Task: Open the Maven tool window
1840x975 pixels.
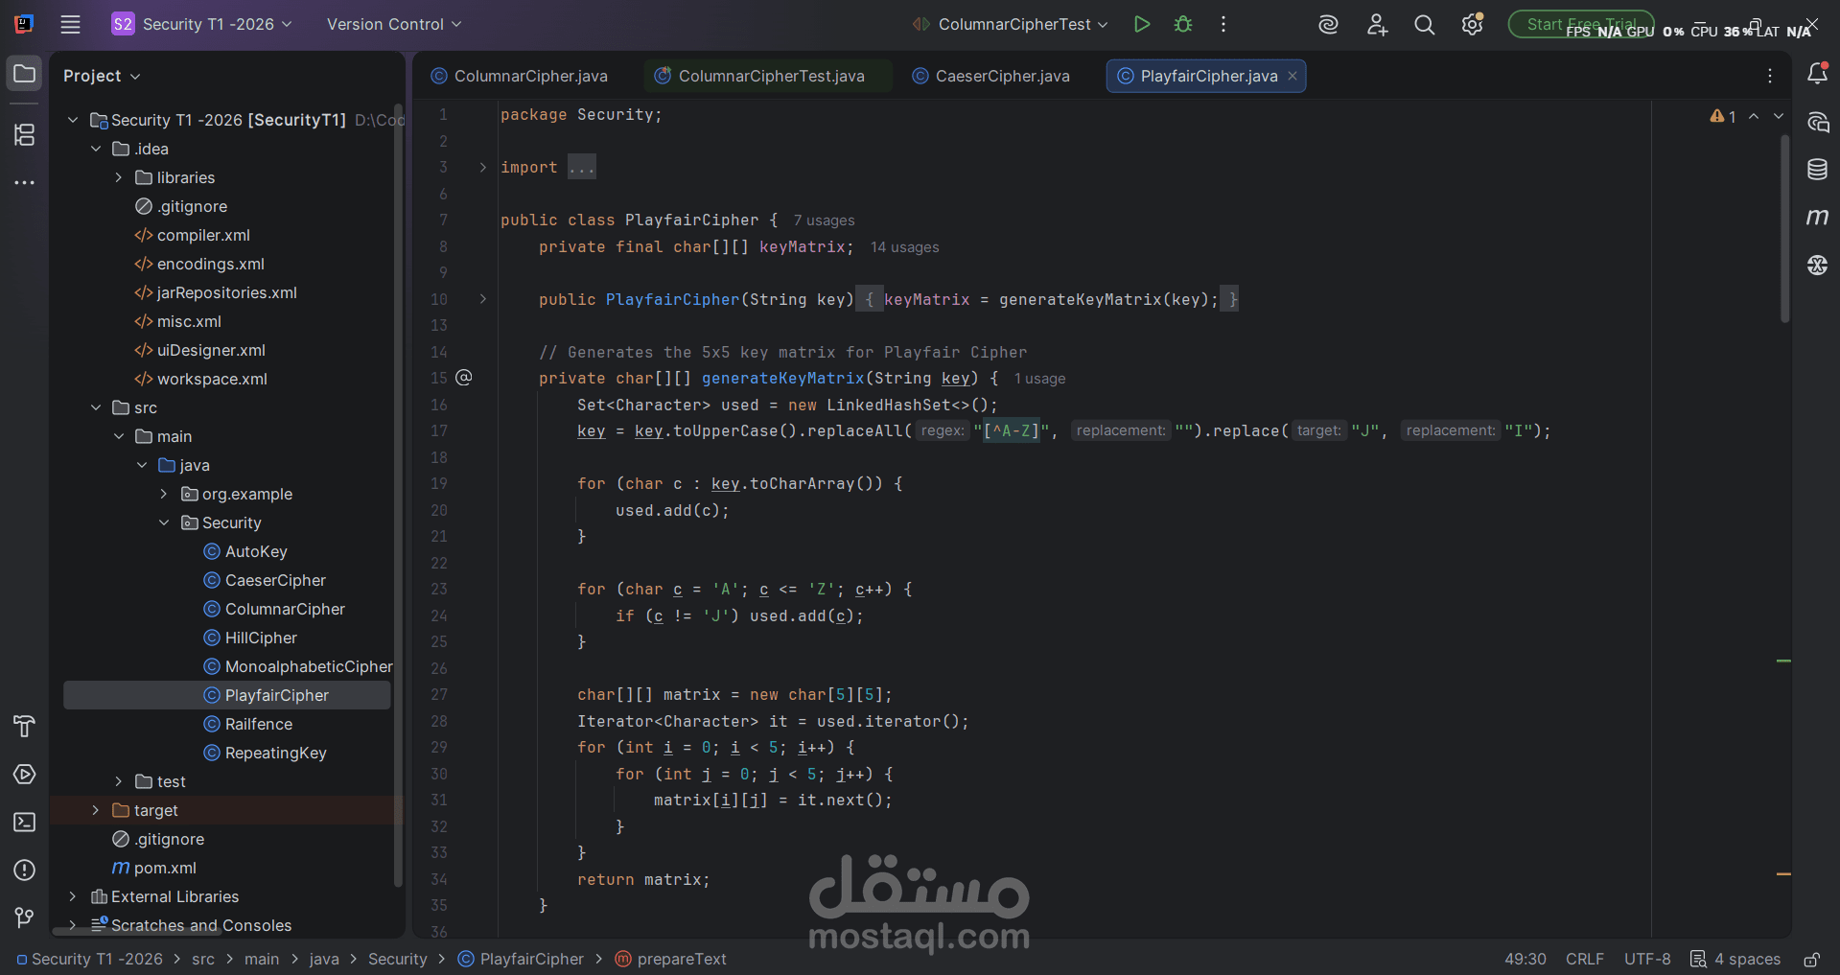Action: click(x=1817, y=218)
